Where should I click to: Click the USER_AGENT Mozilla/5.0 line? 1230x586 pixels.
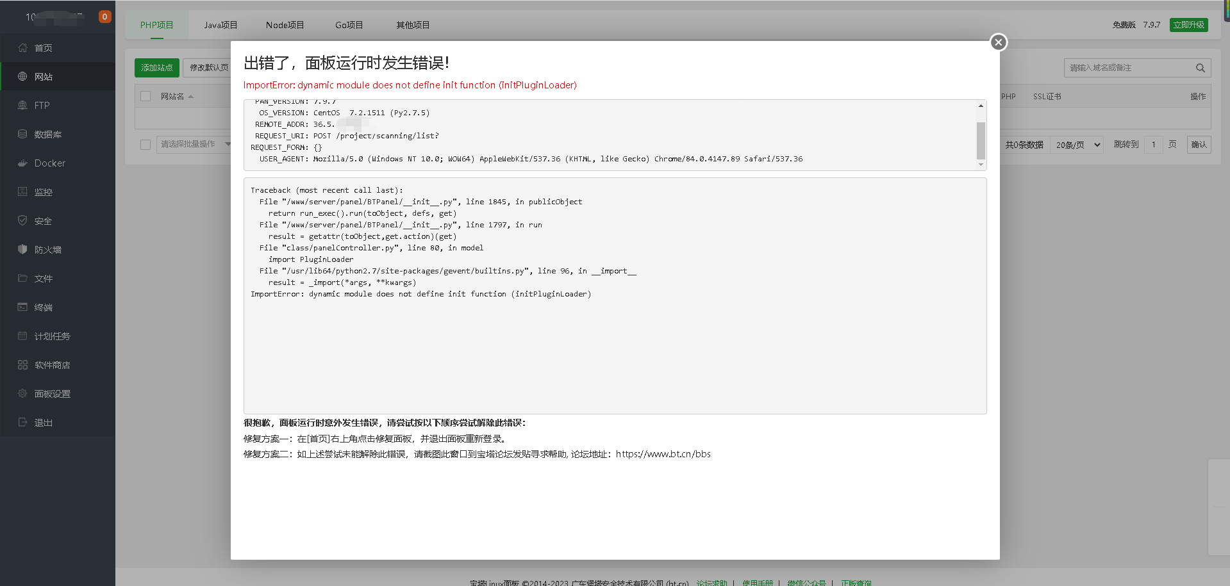point(531,159)
